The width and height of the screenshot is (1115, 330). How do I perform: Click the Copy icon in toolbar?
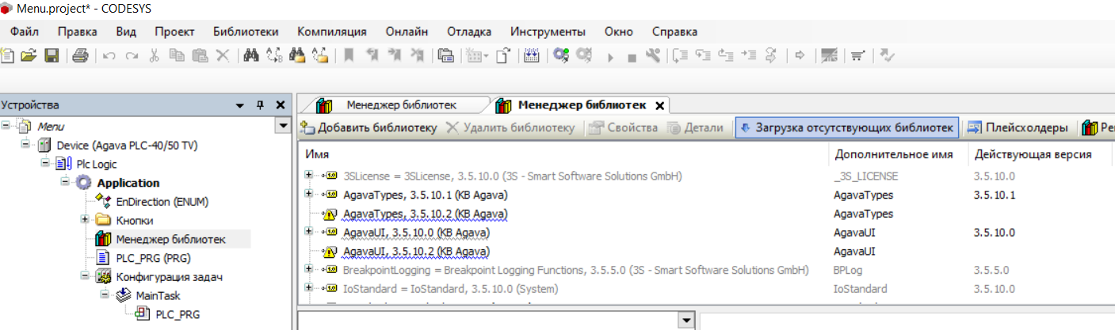click(x=178, y=56)
